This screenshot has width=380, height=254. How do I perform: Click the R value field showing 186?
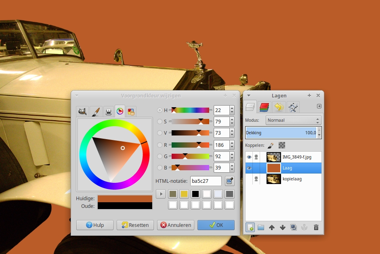pyautogui.click(x=222, y=145)
